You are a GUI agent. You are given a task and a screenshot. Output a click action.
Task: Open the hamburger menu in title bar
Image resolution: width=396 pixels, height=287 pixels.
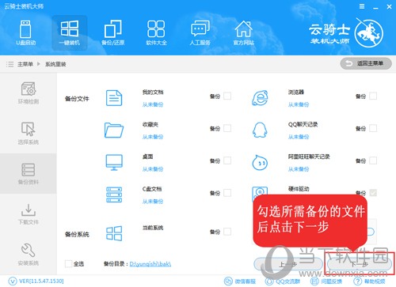(x=362, y=6)
